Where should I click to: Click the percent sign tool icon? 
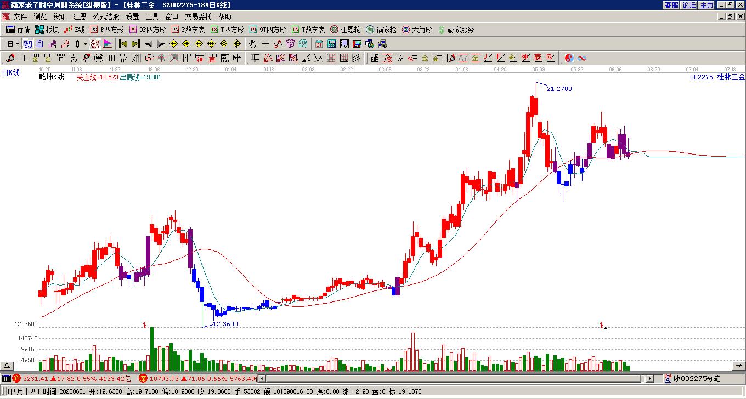(400, 58)
